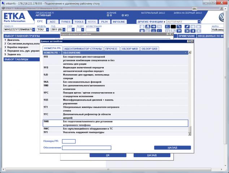Image resolution: width=229 pixels, height=173 pixels.
Task: Switch to the PL24 tab
Action: point(104,22)
